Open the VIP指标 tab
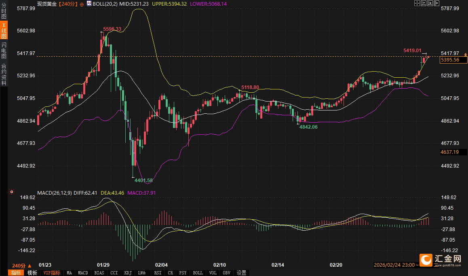 (52, 273)
